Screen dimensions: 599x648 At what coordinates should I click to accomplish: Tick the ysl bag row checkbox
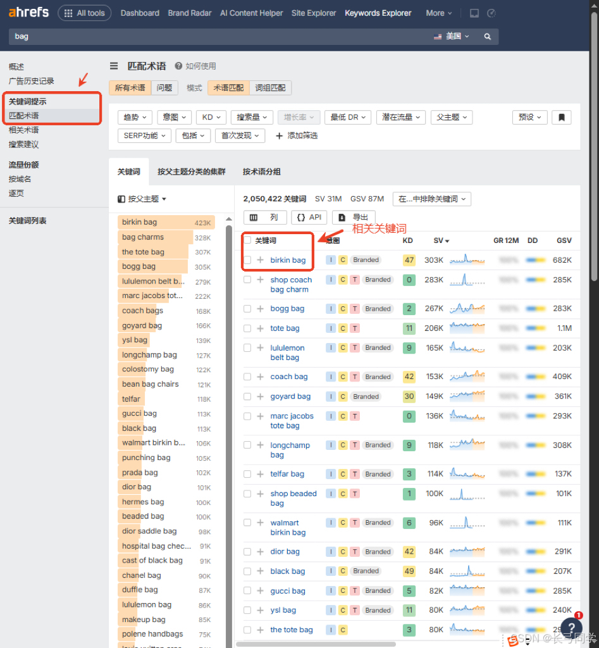click(247, 610)
